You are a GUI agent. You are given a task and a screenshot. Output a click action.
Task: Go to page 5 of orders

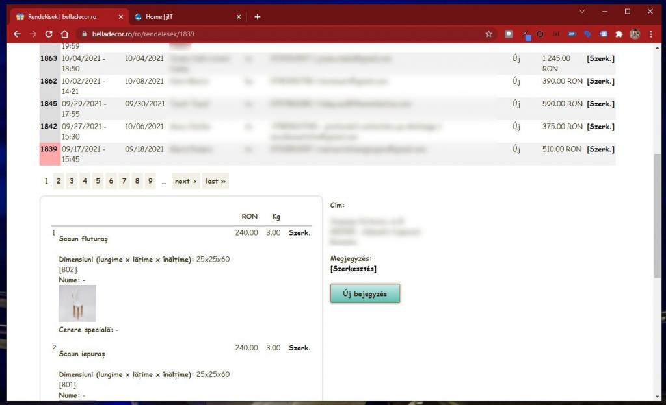tap(98, 181)
